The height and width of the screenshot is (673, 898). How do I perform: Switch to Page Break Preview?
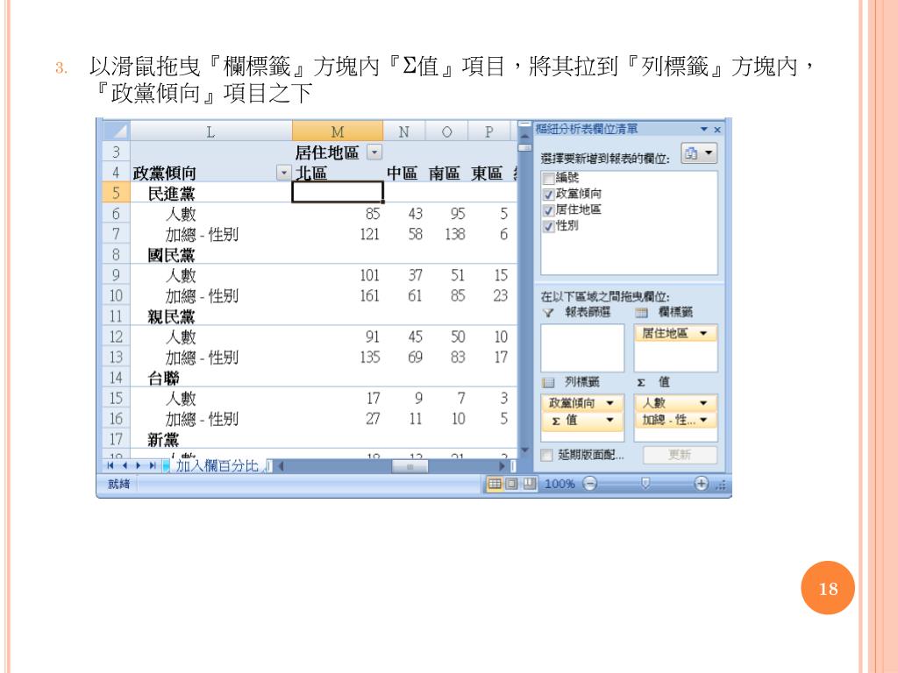click(x=529, y=484)
